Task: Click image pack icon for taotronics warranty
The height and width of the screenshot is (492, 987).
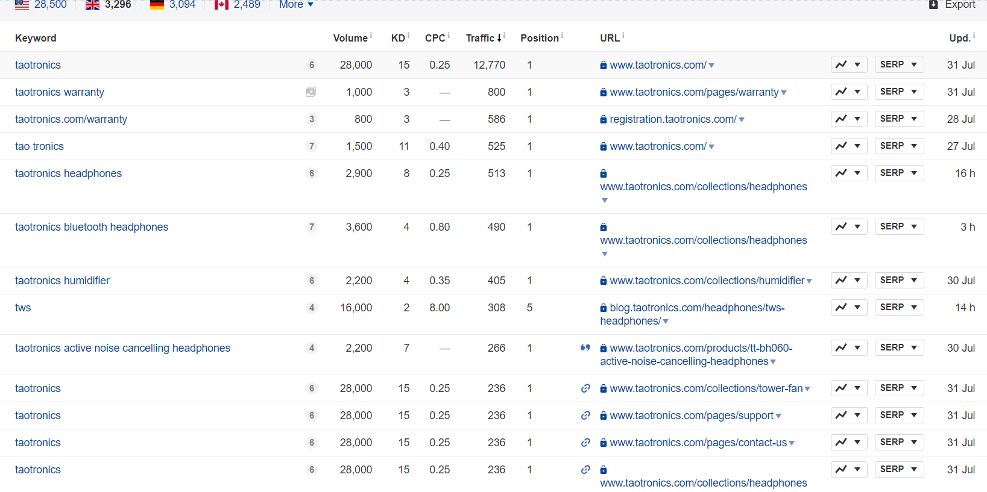Action: (311, 92)
